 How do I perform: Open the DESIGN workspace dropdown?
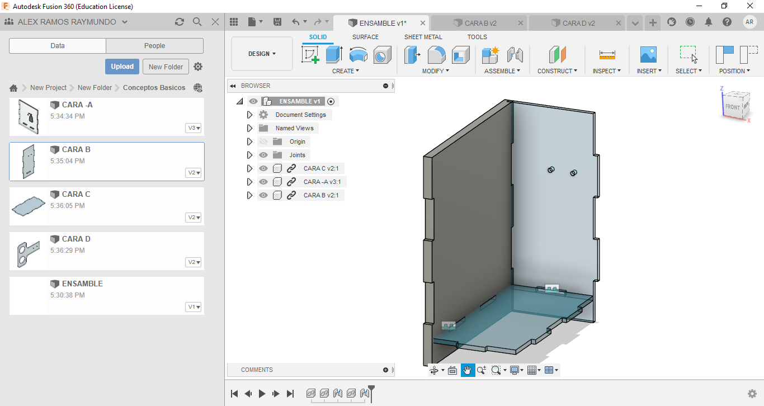point(262,54)
